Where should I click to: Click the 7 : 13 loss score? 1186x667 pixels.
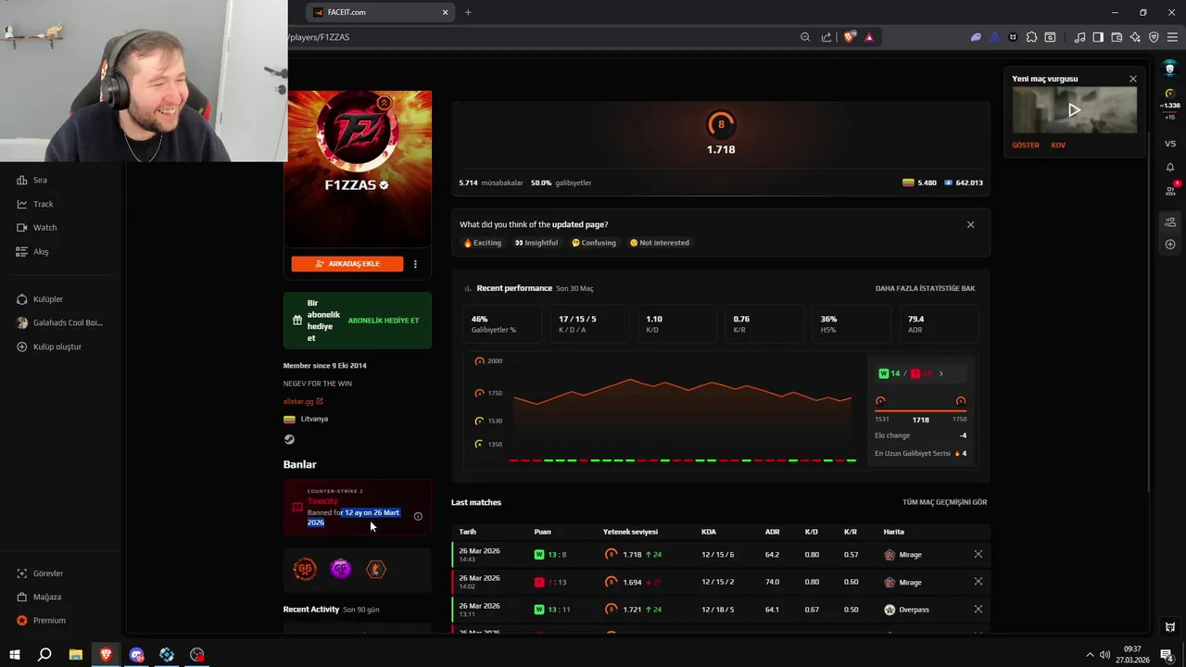tap(550, 582)
